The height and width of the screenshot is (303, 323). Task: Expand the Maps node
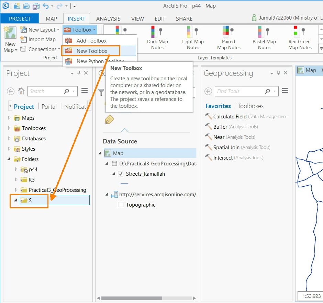[x=9, y=118]
